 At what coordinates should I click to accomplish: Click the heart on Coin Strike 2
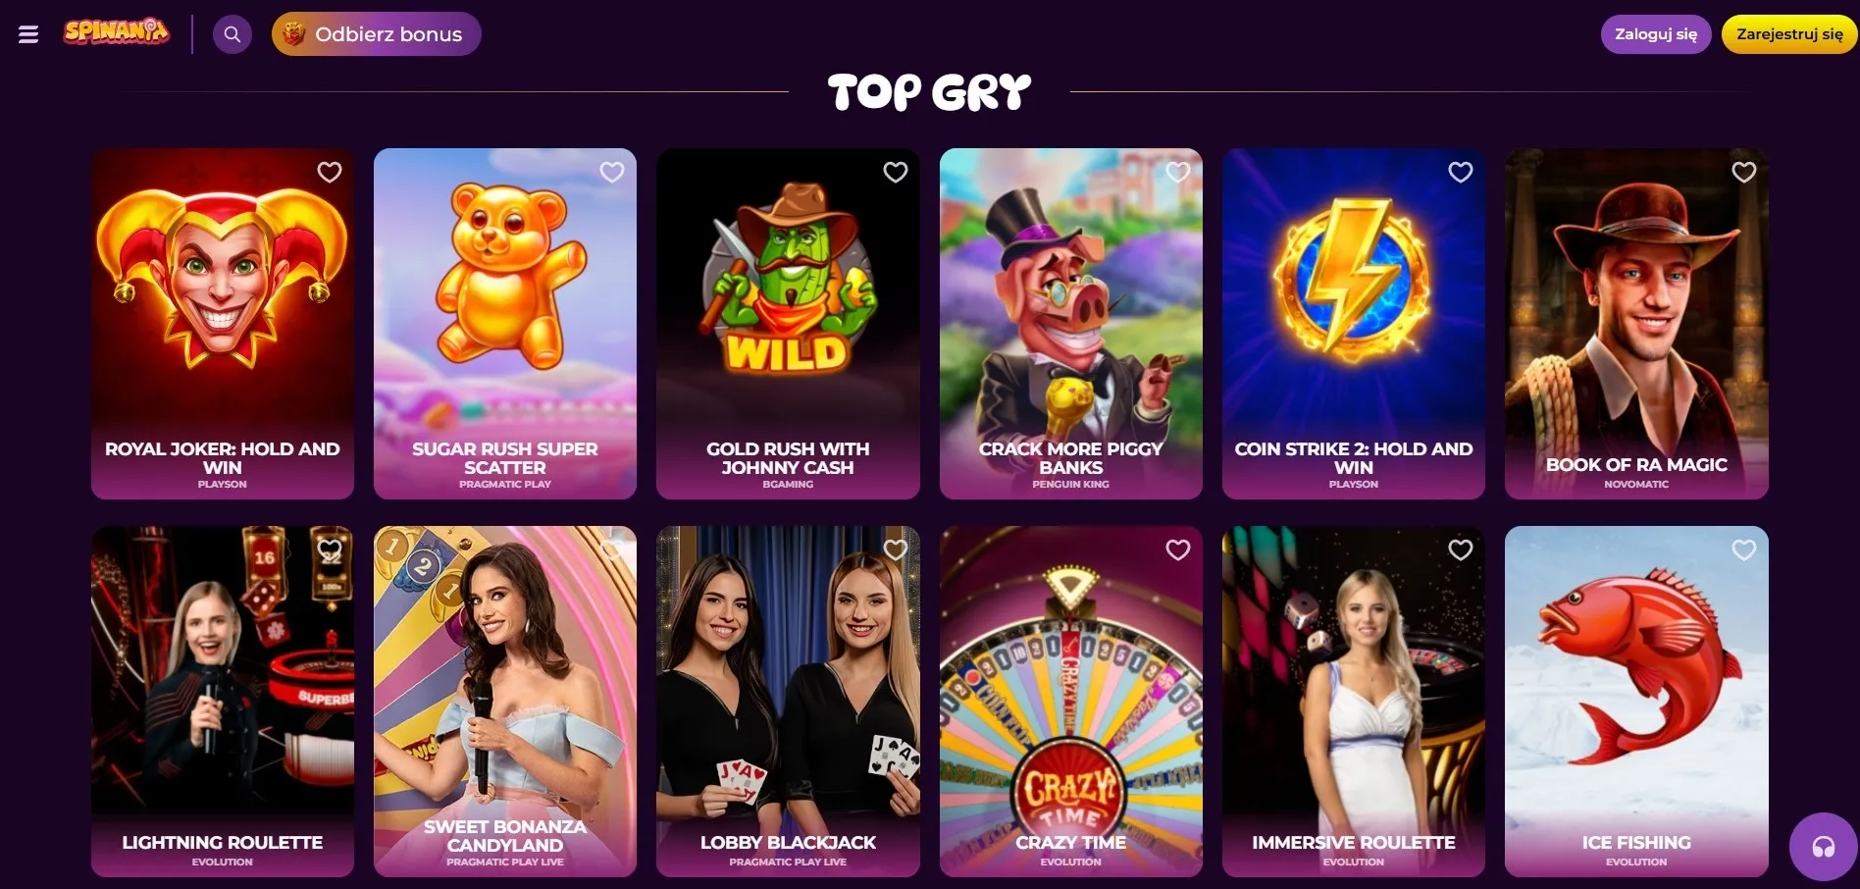click(1461, 173)
